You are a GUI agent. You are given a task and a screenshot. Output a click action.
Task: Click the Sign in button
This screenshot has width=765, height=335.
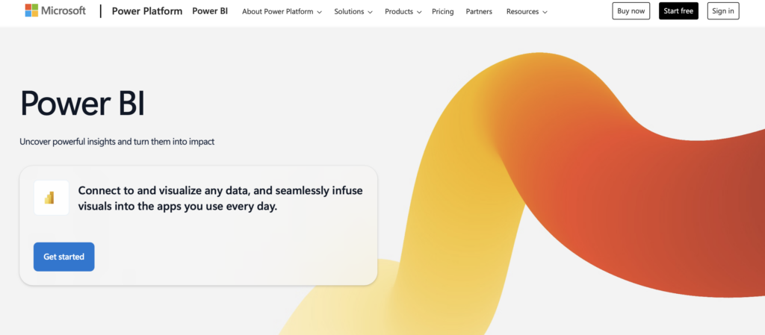[x=722, y=11]
